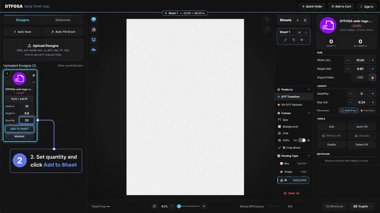Click REMOVE on design card

pyautogui.click(x=20, y=137)
